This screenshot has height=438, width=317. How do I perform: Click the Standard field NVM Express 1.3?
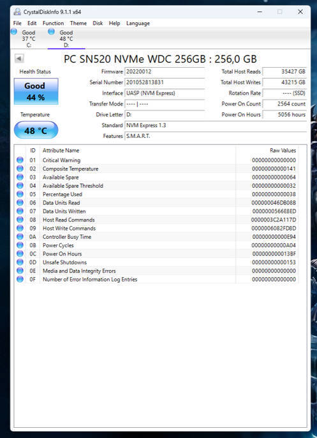(x=216, y=125)
